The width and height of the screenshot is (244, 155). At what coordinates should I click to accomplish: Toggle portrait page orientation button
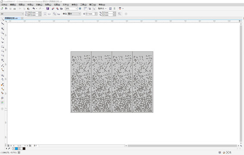coord(45,14)
